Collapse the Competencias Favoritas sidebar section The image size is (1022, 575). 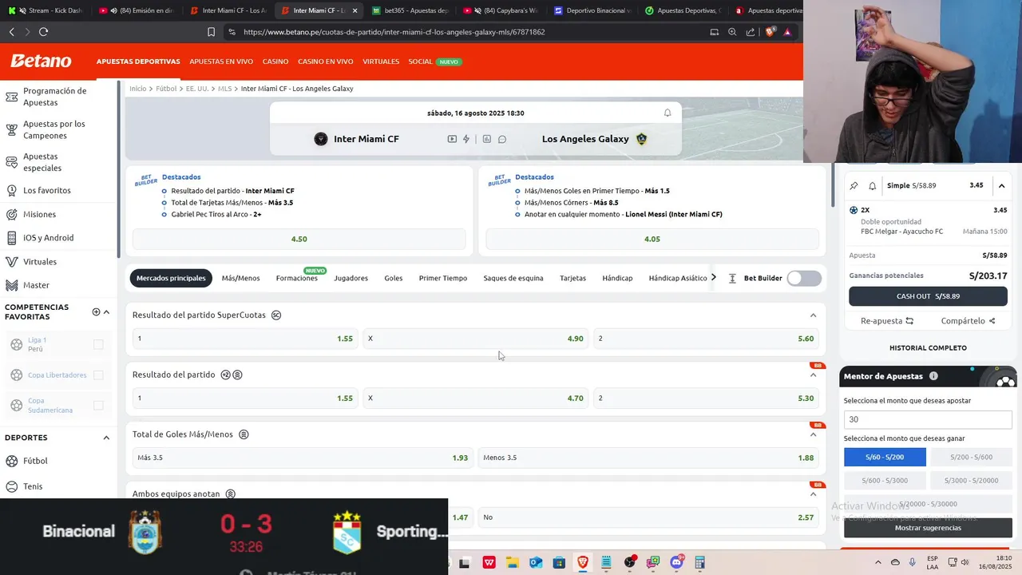pos(106,312)
